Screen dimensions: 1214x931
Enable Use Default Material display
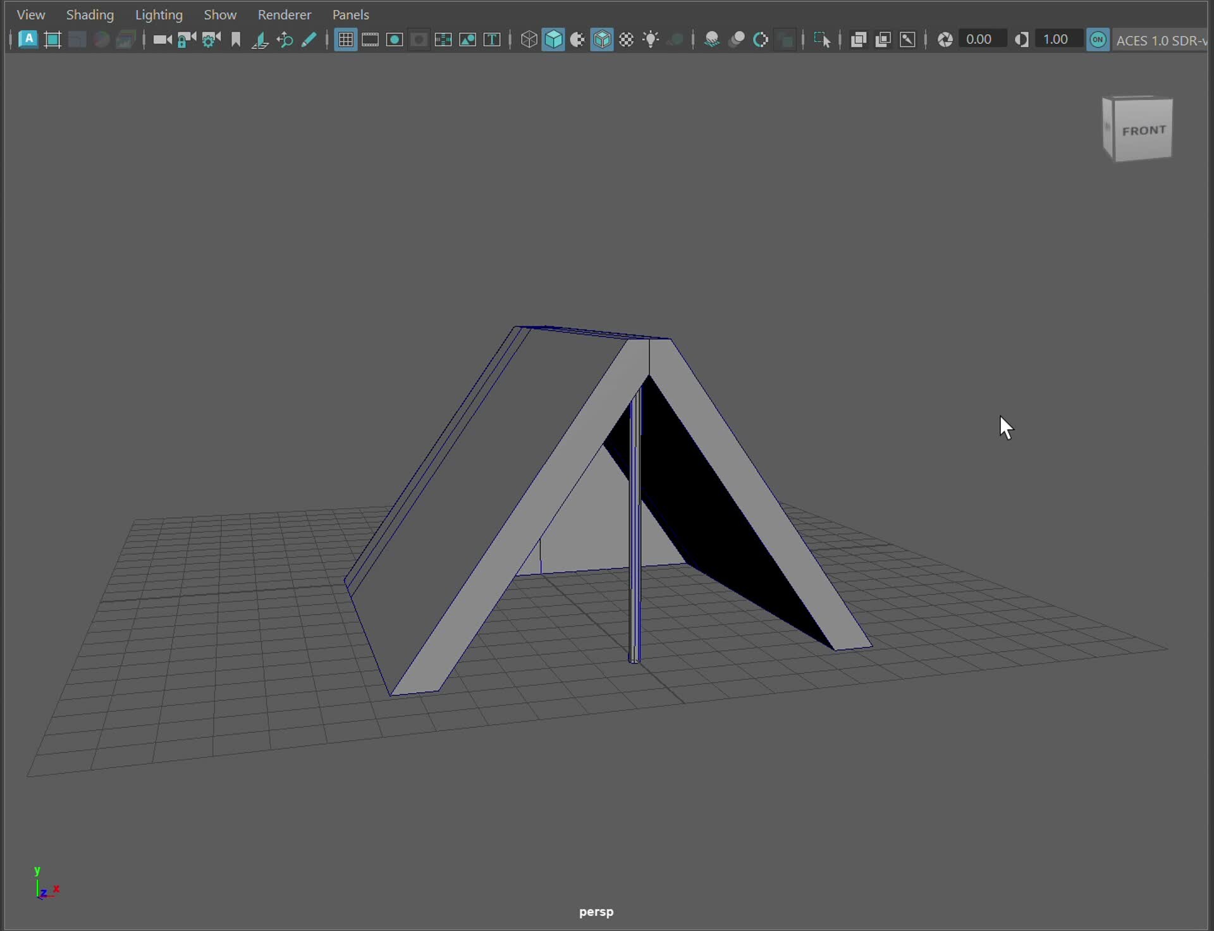pyautogui.click(x=627, y=39)
